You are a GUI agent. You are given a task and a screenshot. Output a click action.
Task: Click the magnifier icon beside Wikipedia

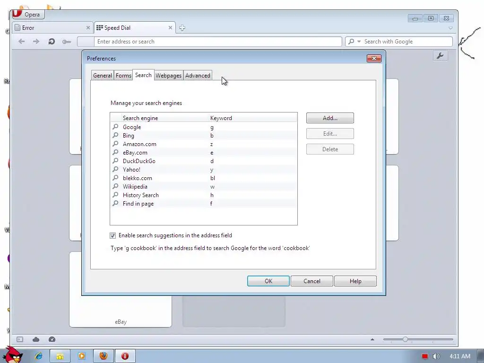tap(115, 186)
